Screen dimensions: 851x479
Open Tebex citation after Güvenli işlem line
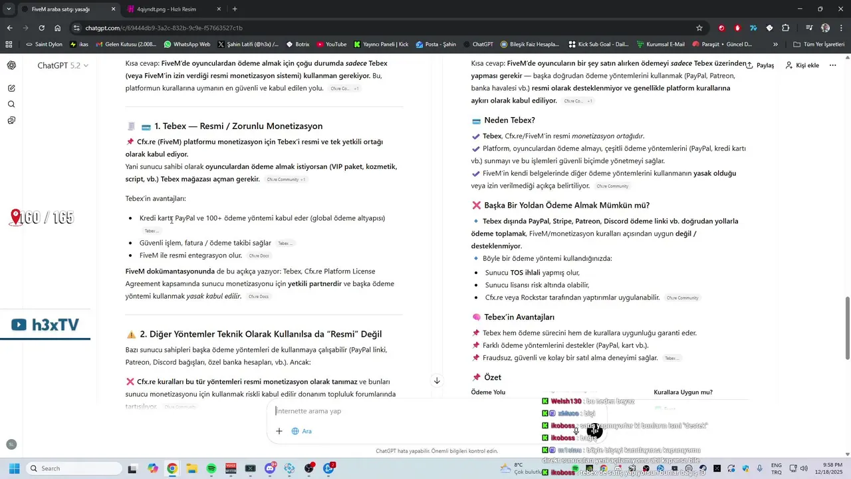tap(285, 243)
